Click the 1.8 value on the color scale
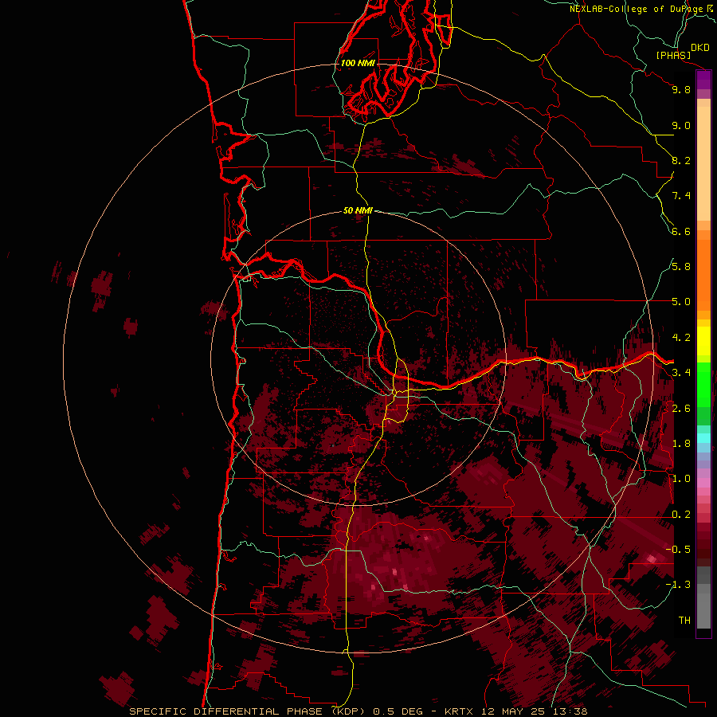Image resolution: width=717 pixels, height=717 pixels. [x=681, y=444]
